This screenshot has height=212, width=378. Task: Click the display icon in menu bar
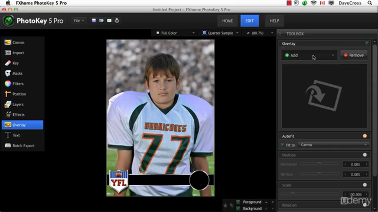click(331, 3)
